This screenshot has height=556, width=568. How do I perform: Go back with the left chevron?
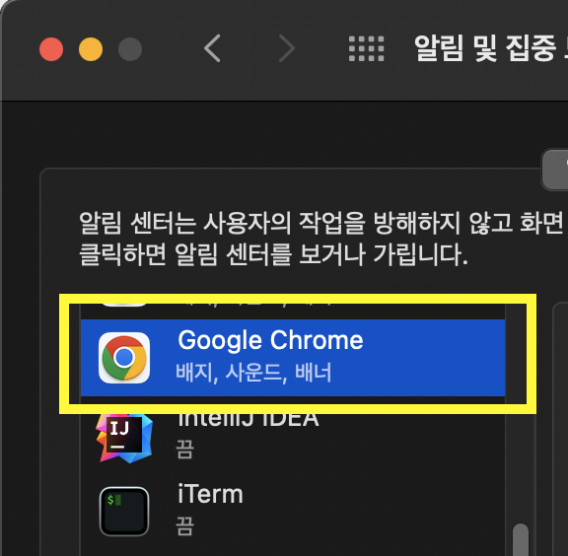pyautogui.click(x=212, y=48)
